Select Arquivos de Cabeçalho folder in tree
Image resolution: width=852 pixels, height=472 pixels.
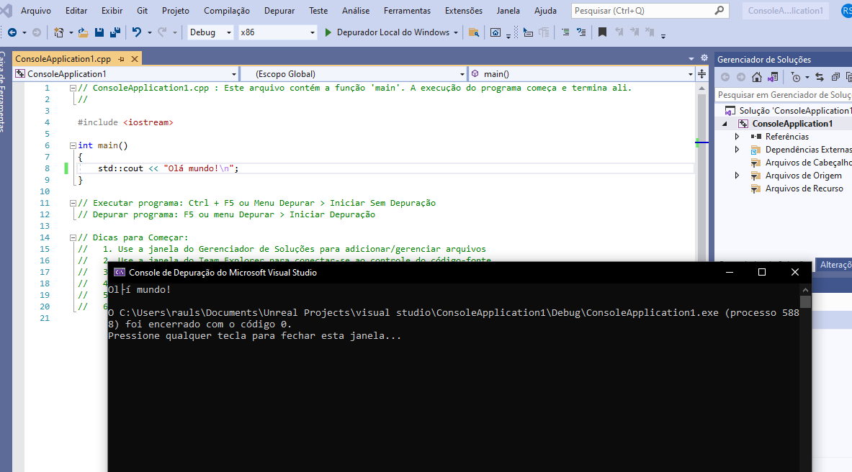click(x=809, y=163)
